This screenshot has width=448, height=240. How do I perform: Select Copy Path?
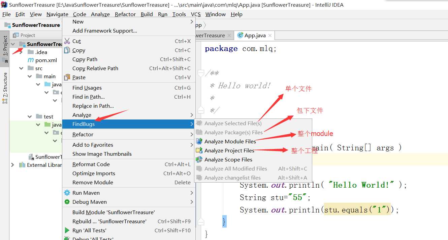[129, 59]
